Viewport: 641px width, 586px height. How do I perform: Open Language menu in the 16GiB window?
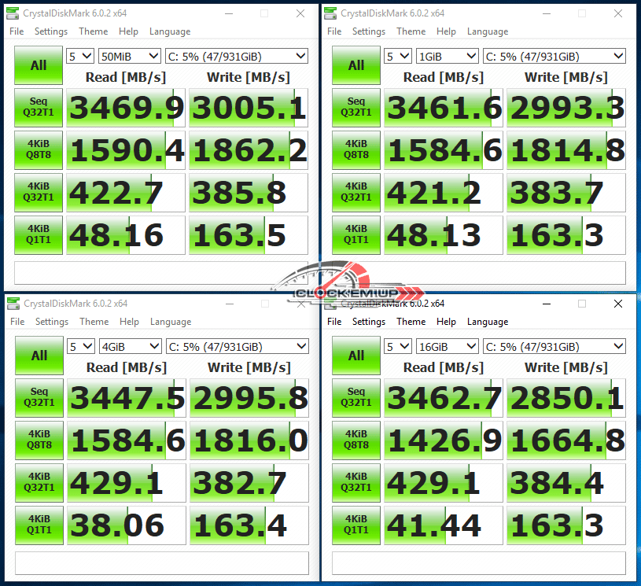click(x=488, y=322)
